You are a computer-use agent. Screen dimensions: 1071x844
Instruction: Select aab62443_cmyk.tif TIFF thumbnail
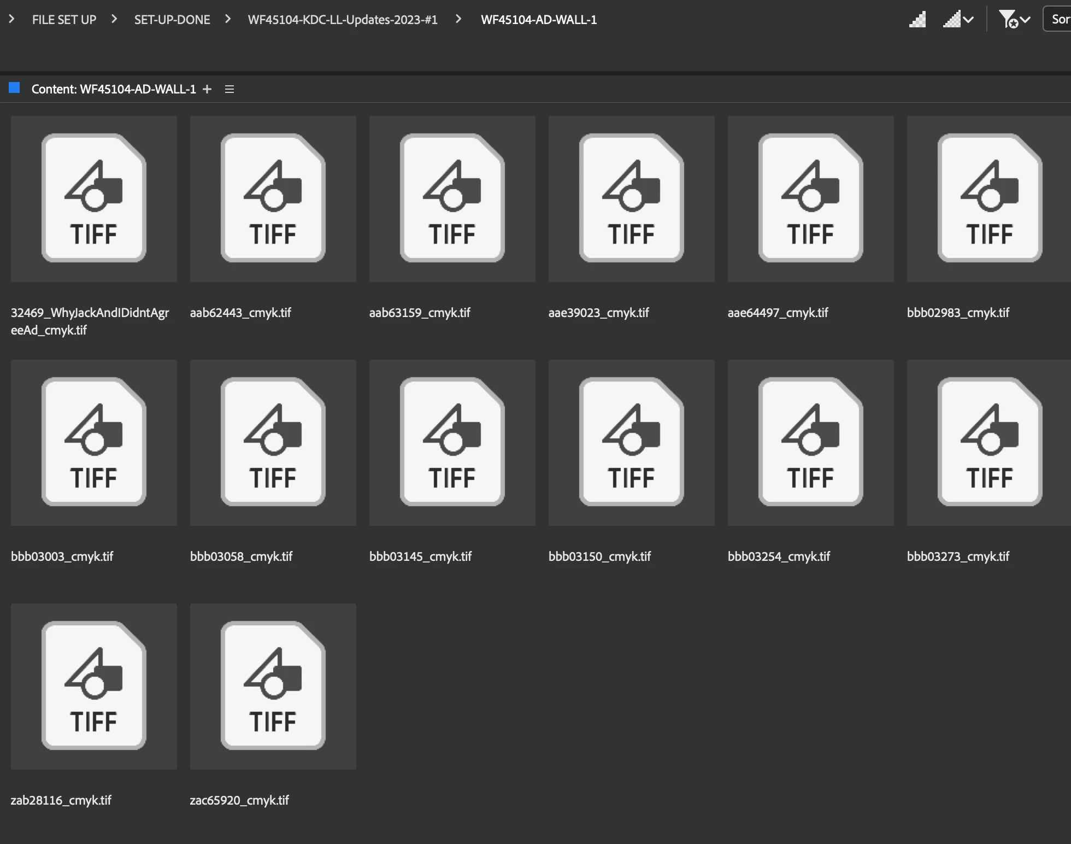[273, 198]
